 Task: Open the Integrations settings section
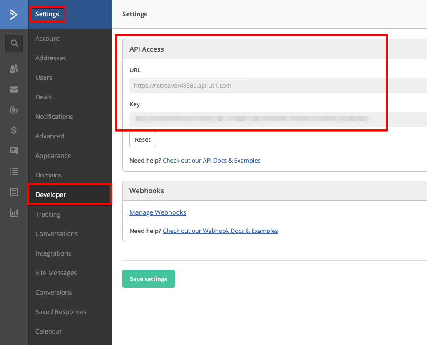(x=53, y=253)
